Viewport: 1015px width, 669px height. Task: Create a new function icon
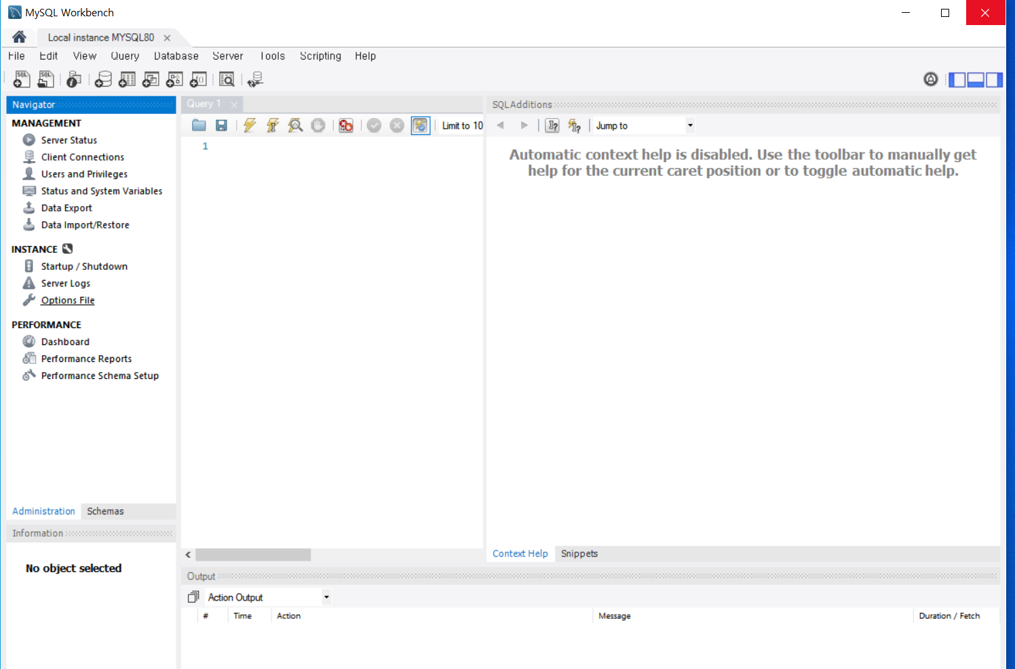click(198, 79)
